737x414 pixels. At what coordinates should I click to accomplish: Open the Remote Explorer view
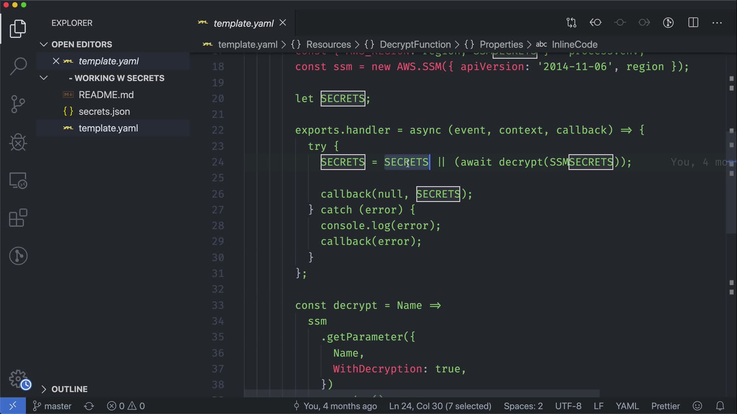tap(18, 180)
